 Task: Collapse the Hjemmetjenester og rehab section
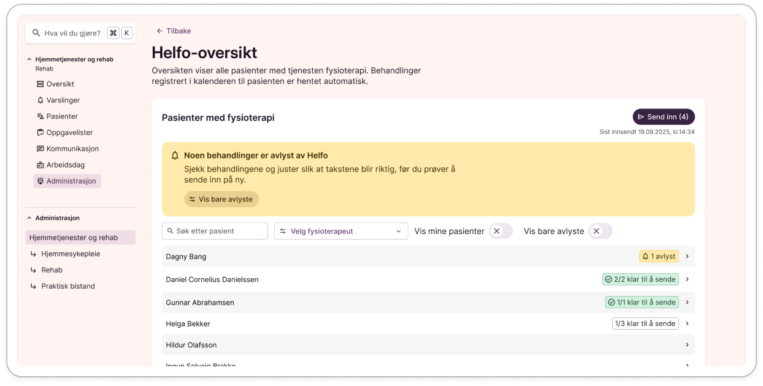pyautogui.click(x=29, y=59)
